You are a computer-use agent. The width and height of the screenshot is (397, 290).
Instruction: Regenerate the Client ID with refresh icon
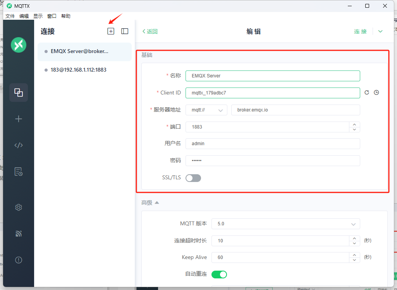click(x=367, y=93)
